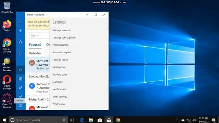The image size is (219, 123).
Task: Show hidden tray icons chevron
Action: coord(177,120)
